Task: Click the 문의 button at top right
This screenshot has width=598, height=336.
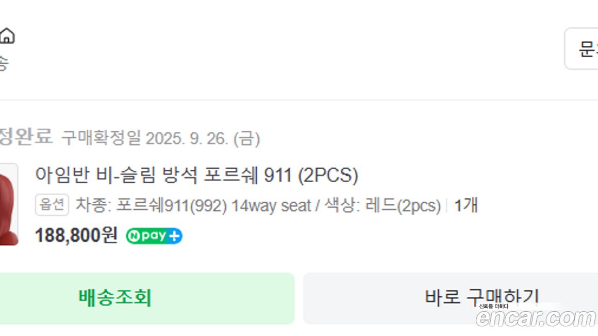Action: (585, 49)
